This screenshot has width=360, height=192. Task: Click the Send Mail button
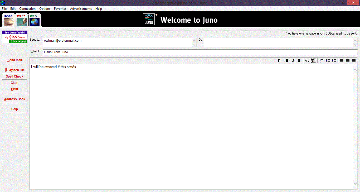pos(15,60)
